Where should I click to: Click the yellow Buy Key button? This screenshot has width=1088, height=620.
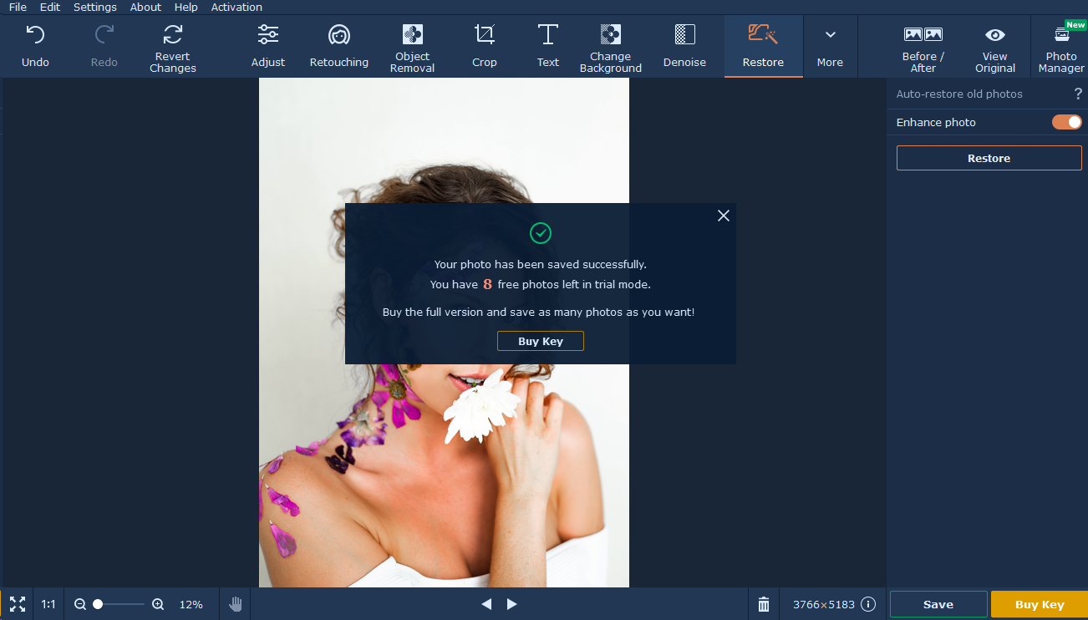(1040, 604)
